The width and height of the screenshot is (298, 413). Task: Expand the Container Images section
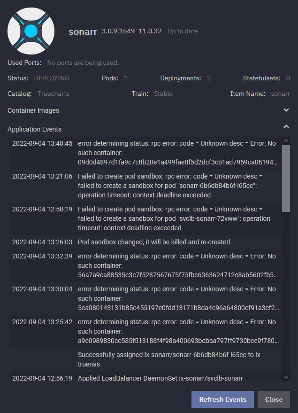tap(286, 110)
